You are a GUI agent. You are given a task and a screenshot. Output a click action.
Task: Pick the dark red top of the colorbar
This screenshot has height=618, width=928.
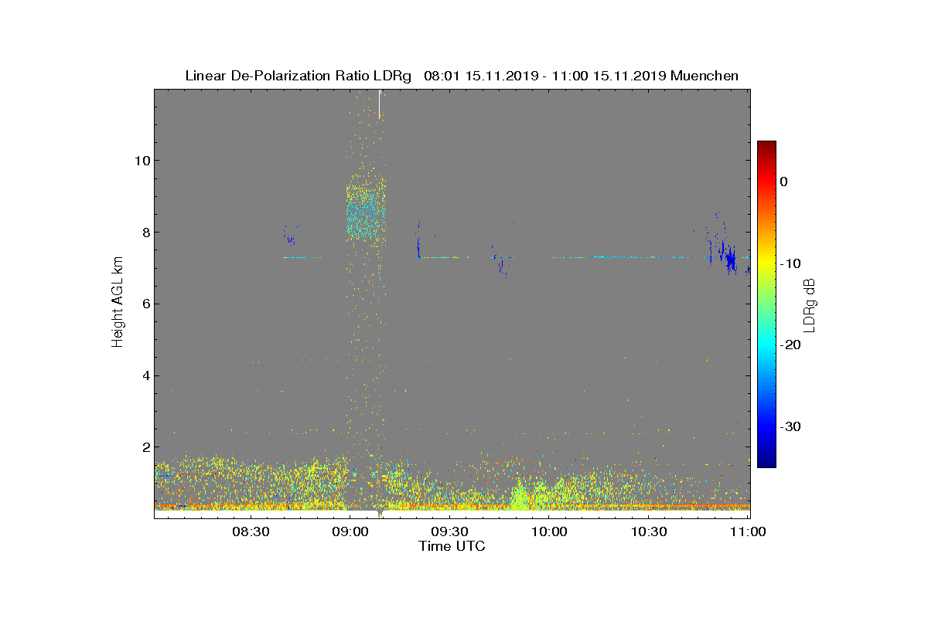[x=766, y=145]
